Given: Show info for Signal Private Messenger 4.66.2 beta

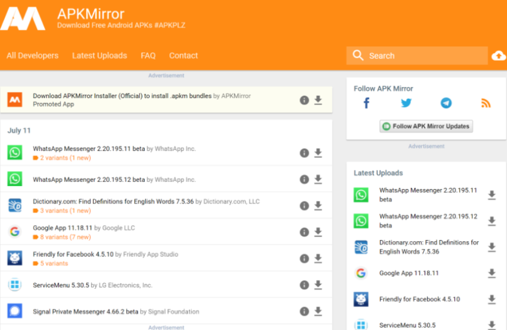Looking at the screenshot, I should click(304, 311).
